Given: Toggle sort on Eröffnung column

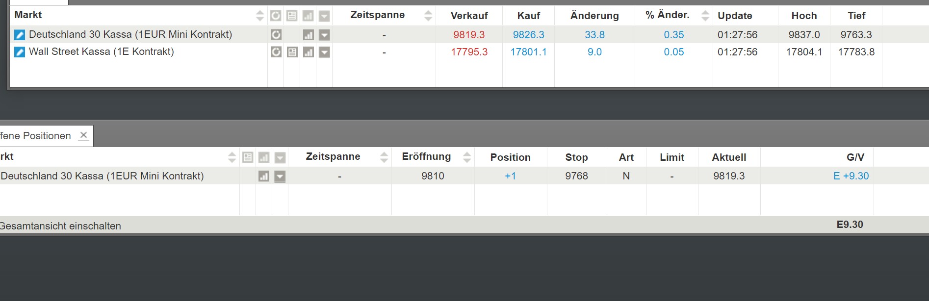Looking at the screenshot, I should click(467, 157).
